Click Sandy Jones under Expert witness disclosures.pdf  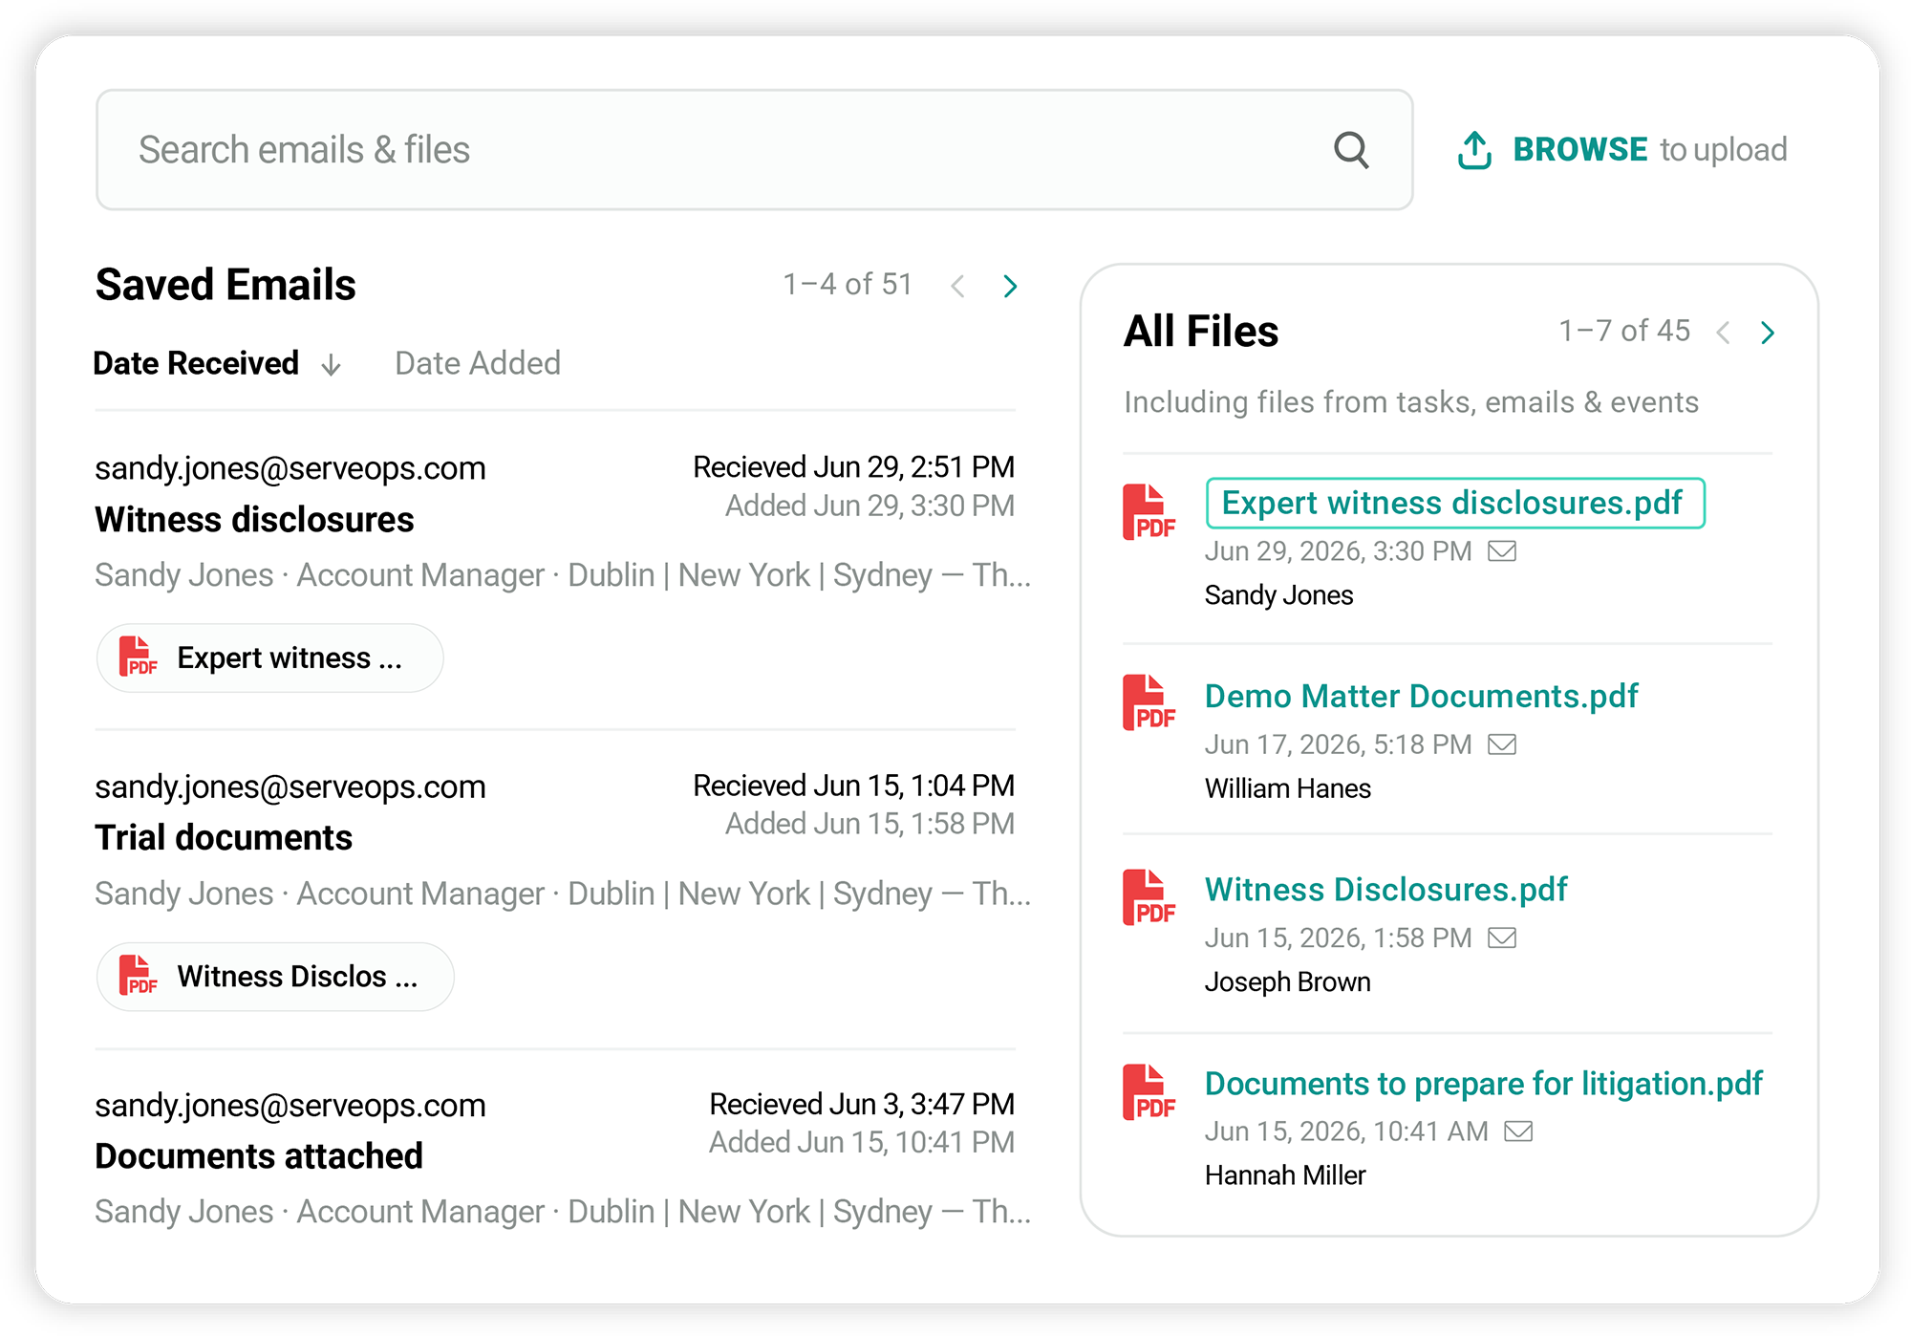[1278, 595]
